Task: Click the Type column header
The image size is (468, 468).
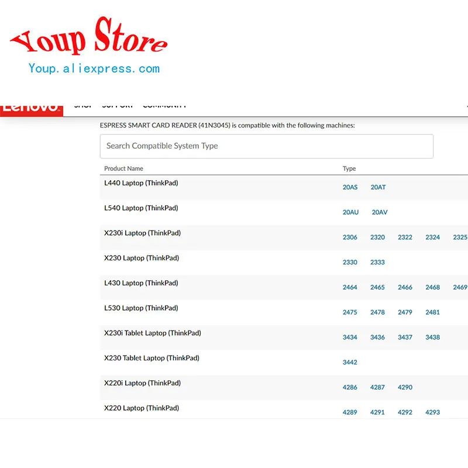Action: click(349, 168)
